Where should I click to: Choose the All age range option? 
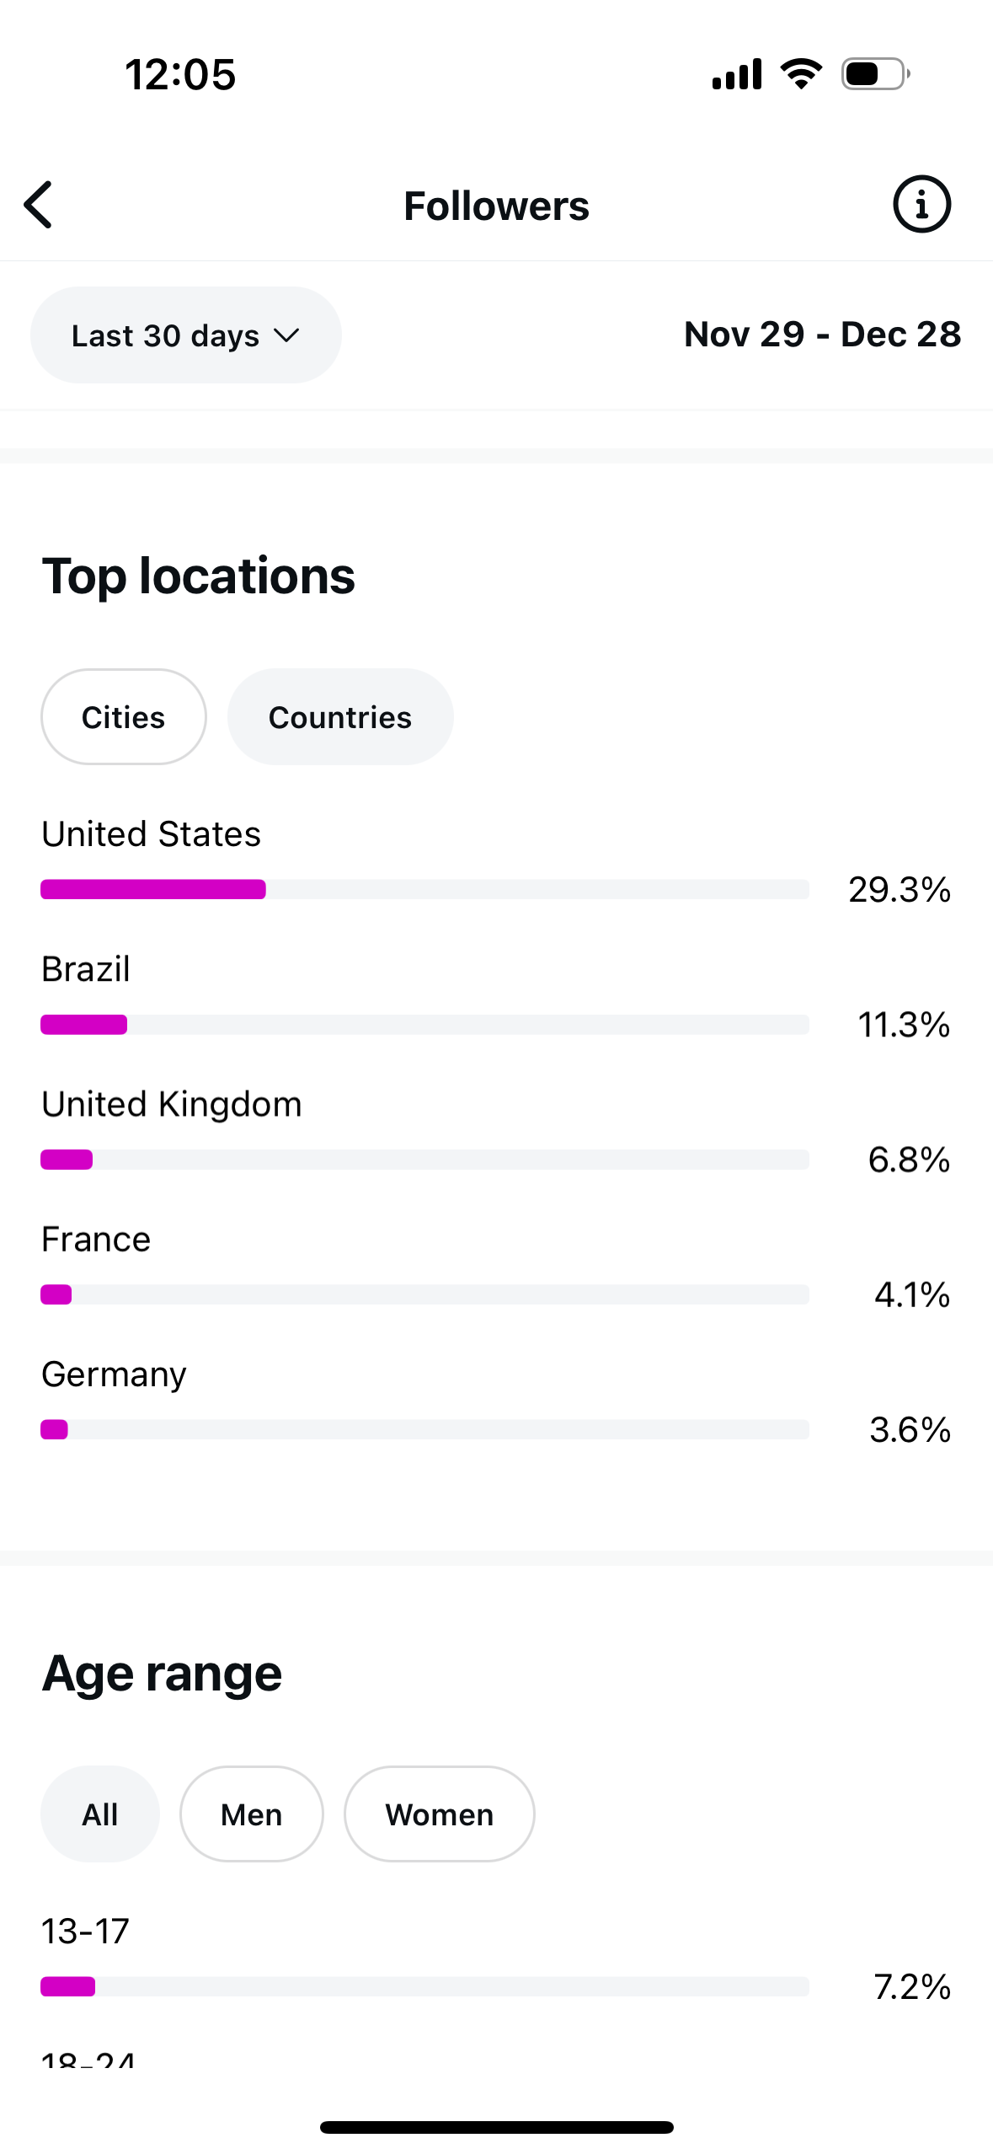coord(100,1814)
